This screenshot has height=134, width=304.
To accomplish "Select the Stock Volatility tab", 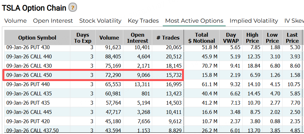I will tap(100, 21).
